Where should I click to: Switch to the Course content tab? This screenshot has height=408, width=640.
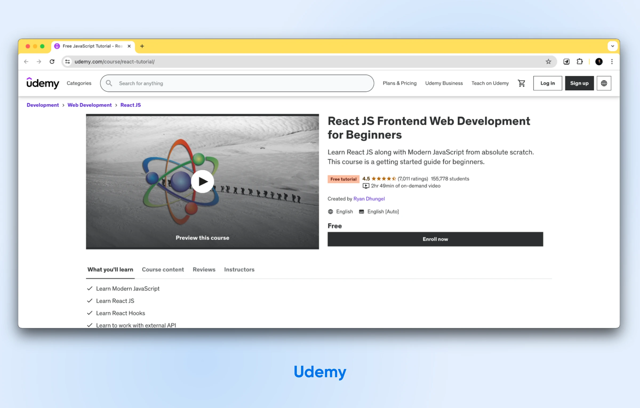point(163,270)
